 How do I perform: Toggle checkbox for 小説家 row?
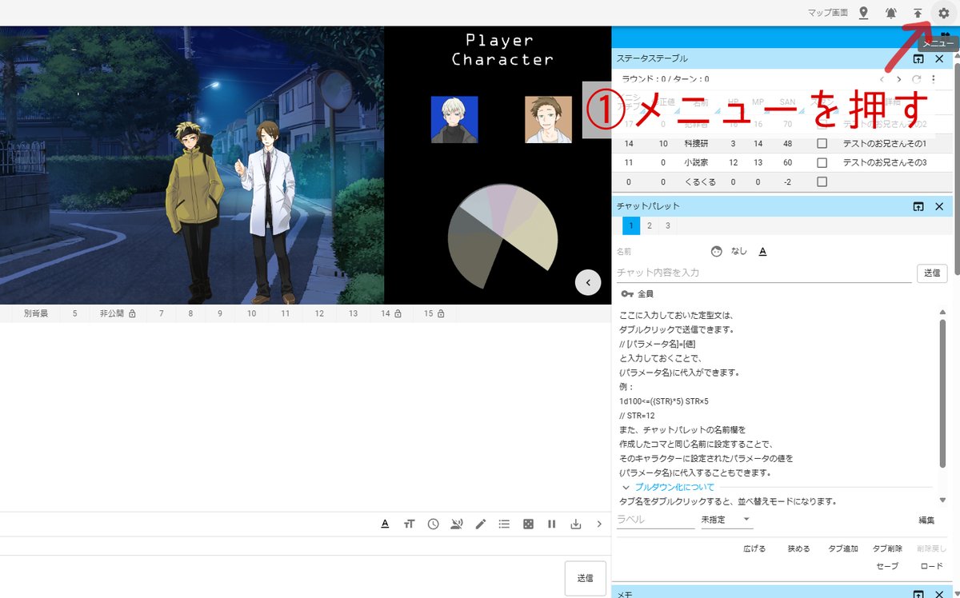tap(822, 162)
